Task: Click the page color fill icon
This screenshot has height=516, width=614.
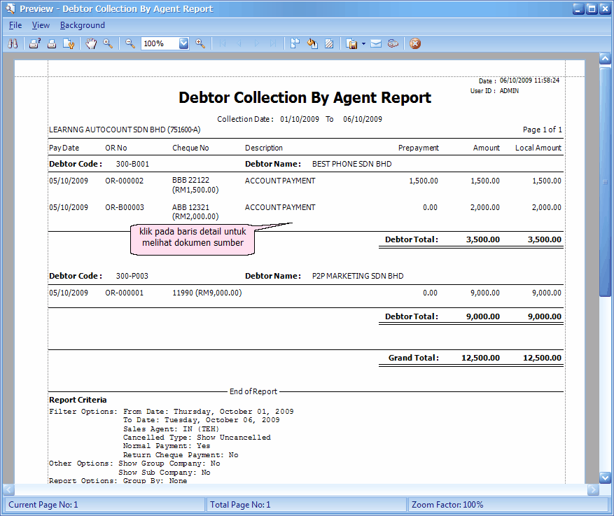Action: (312, 43)
